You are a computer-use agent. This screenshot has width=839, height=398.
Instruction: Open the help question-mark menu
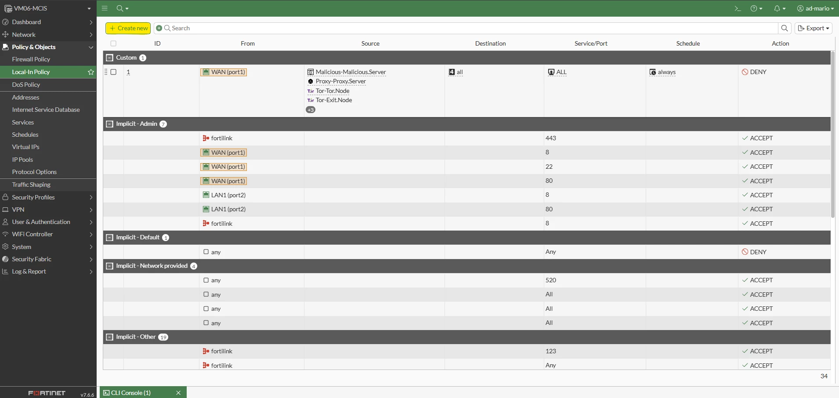pyautogui.click(x=756, y=8)
